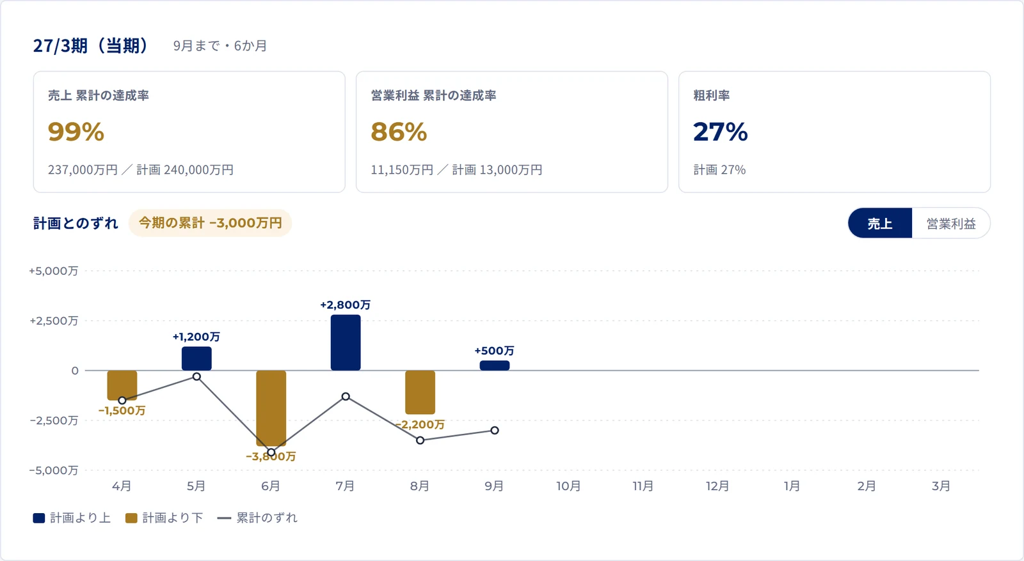Click the 計画より下 gold legend swatch

coord(131,518)
